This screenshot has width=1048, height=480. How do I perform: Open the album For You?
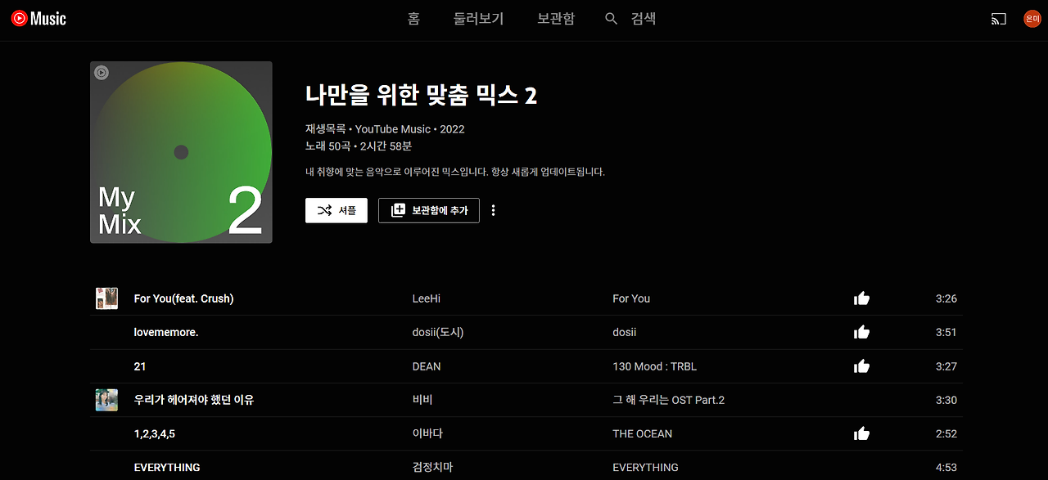click(631, 298)
